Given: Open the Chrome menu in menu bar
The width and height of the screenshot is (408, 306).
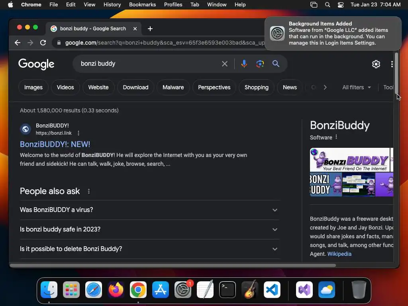Looking at the screenshot, I should tap(31, 5).
